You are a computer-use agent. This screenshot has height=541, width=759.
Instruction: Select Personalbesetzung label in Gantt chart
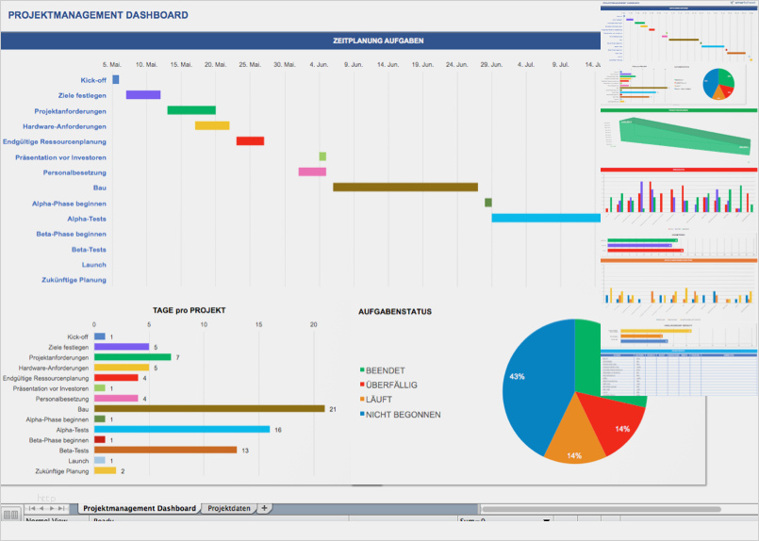(x=74, y=172)
